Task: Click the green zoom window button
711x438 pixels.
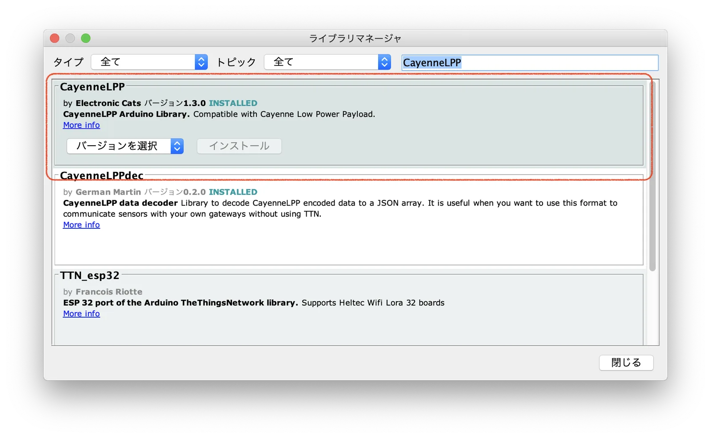Action: [x=86, y=38]
